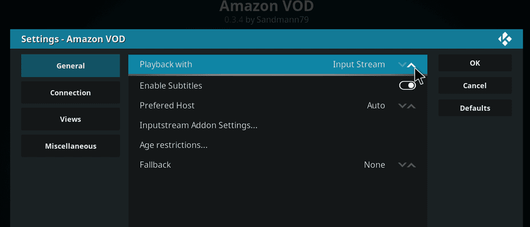Image resolution: width=530 pixels, height=227 pixels.
Task: Click up arrow for Prefered Host
Action: coord(412,106)
